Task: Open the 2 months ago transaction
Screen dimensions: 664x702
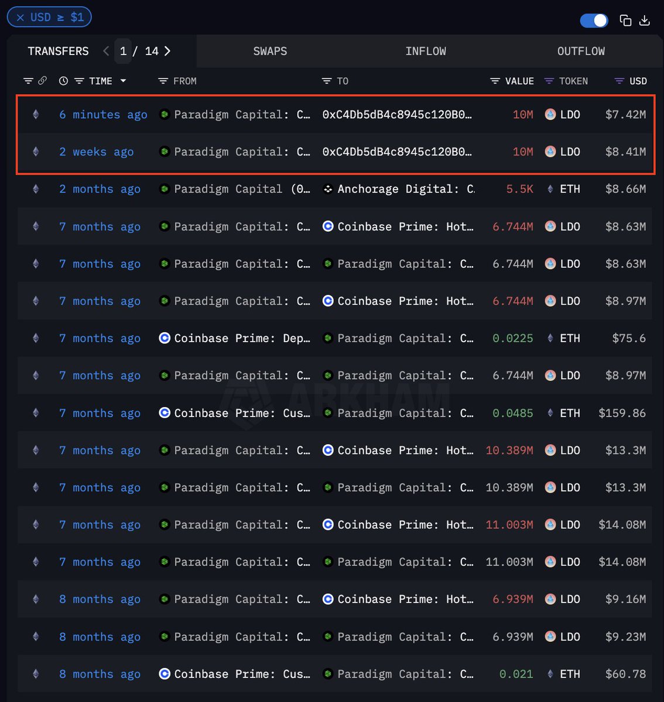Action: click(x=100, y=189)
